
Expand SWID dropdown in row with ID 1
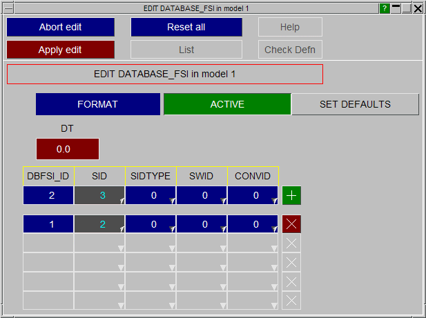pos(223,228)
